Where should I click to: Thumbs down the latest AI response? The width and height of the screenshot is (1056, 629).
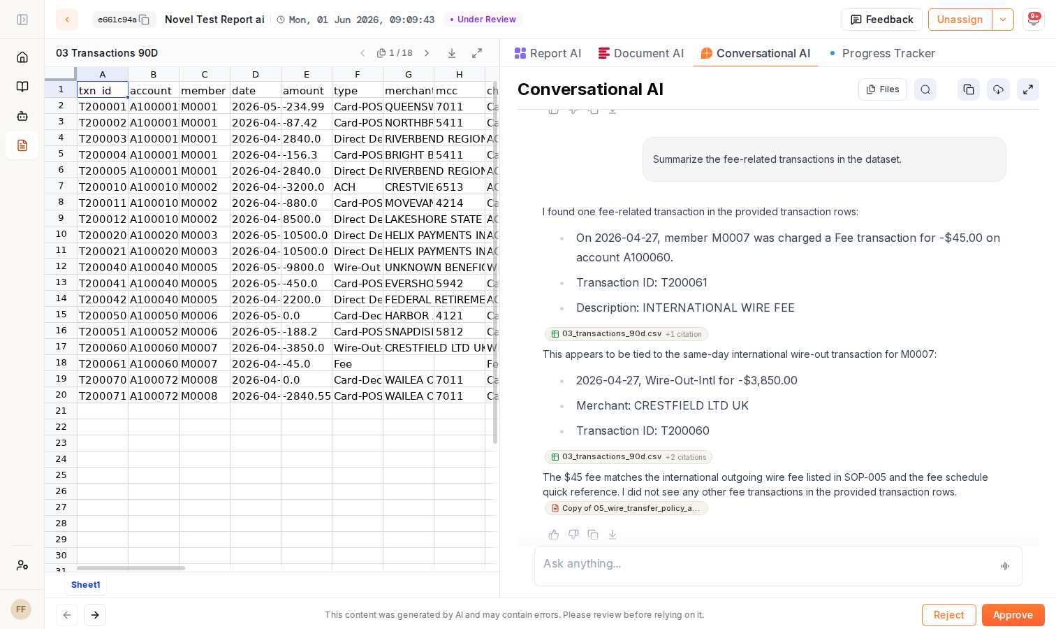[573, 535]
